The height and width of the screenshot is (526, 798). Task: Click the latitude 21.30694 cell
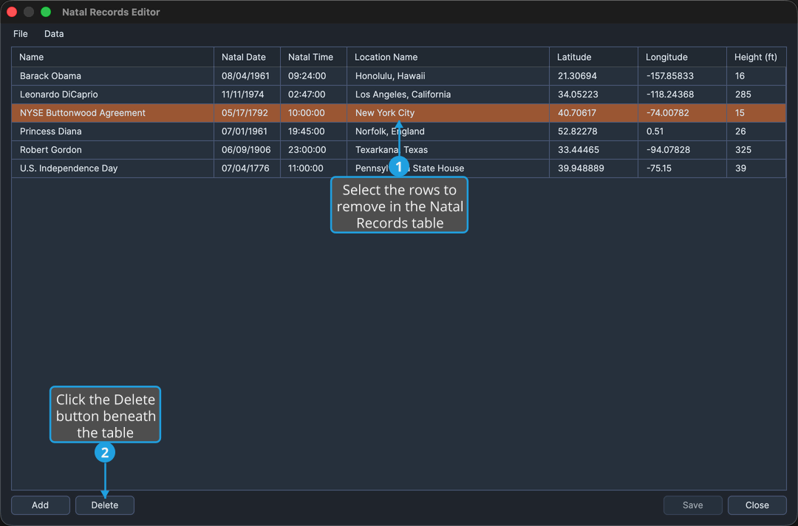593,76
